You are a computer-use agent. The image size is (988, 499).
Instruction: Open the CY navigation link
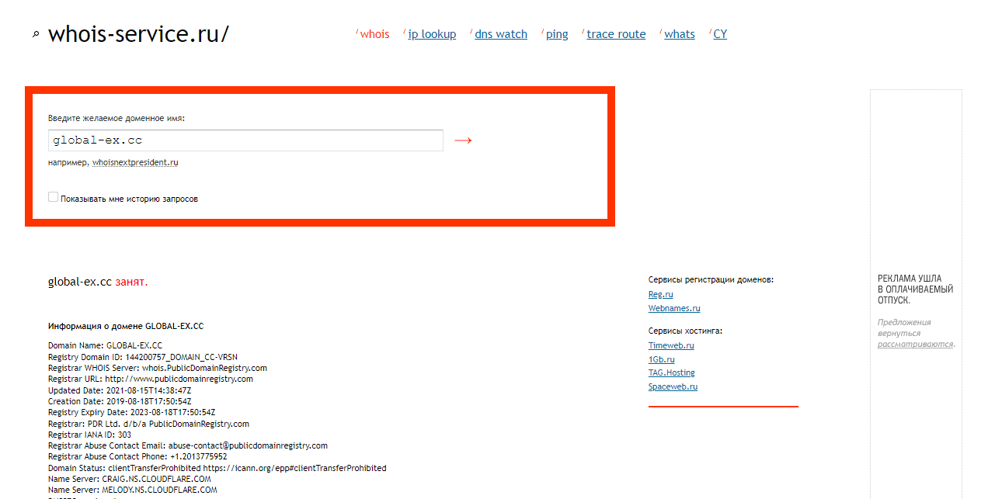tap(720, 34)
